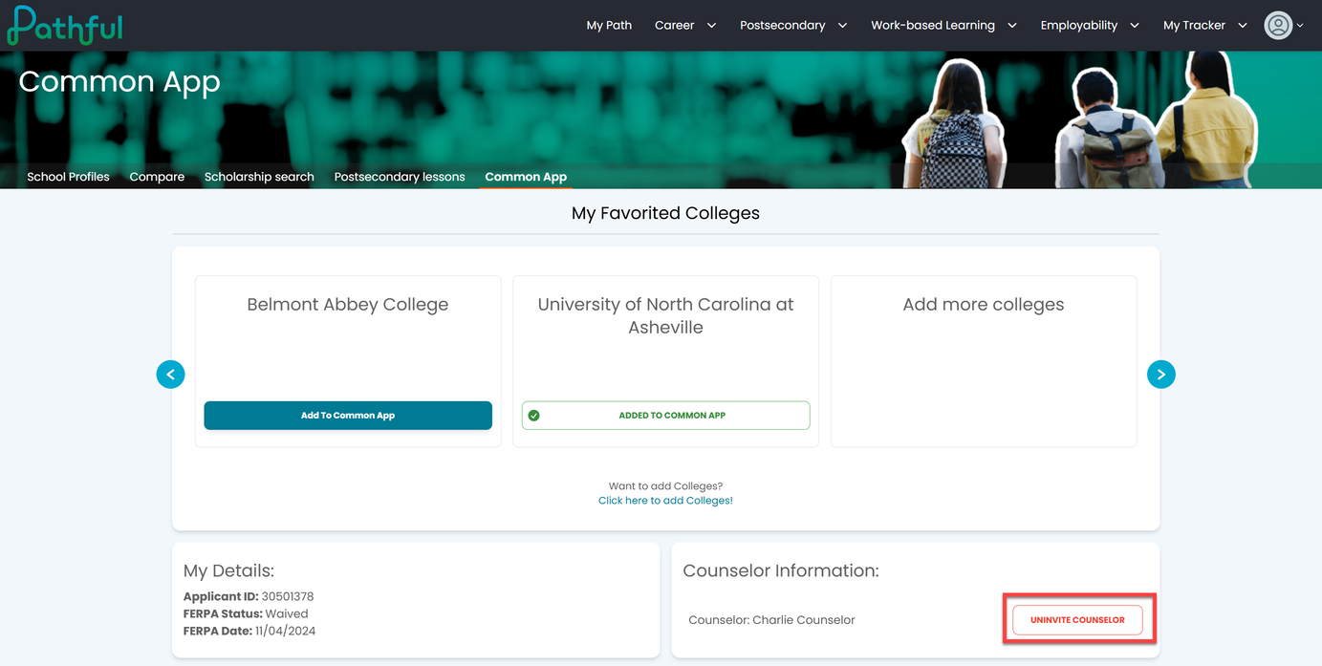Click the My Favorited Colleges heading
The width and height of the screenshot is (1322, 666).
665,213
